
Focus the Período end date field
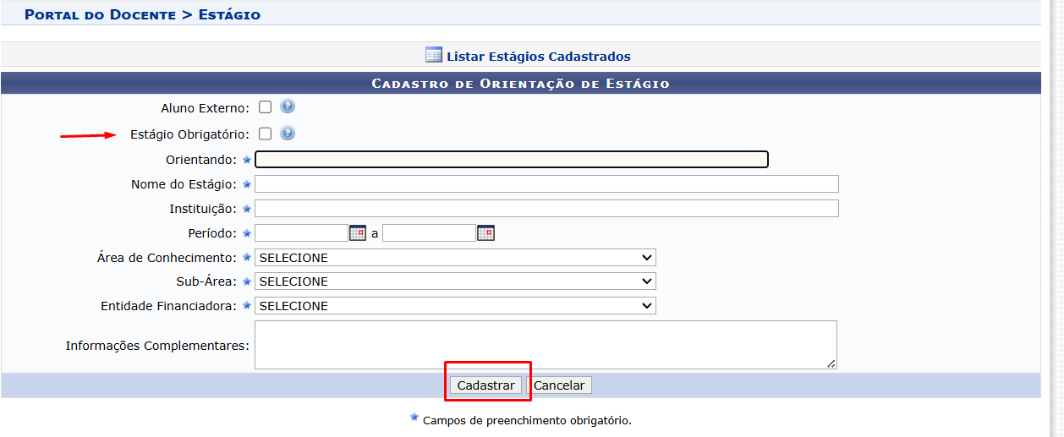429,233
